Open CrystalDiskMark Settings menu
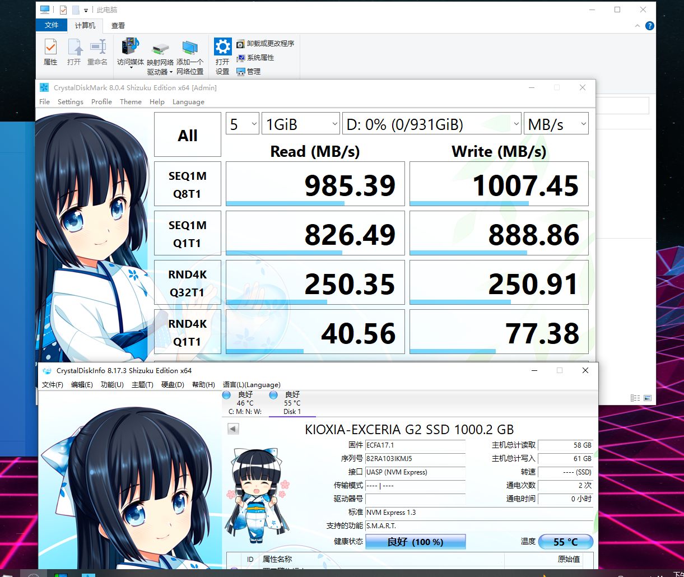 [x=71, y=102]
